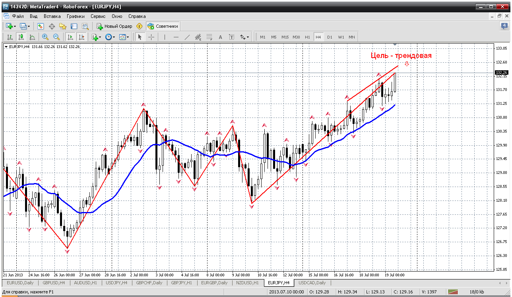
Task: Switch to the USDCAD,Daily chart tab
Action: 312,283
